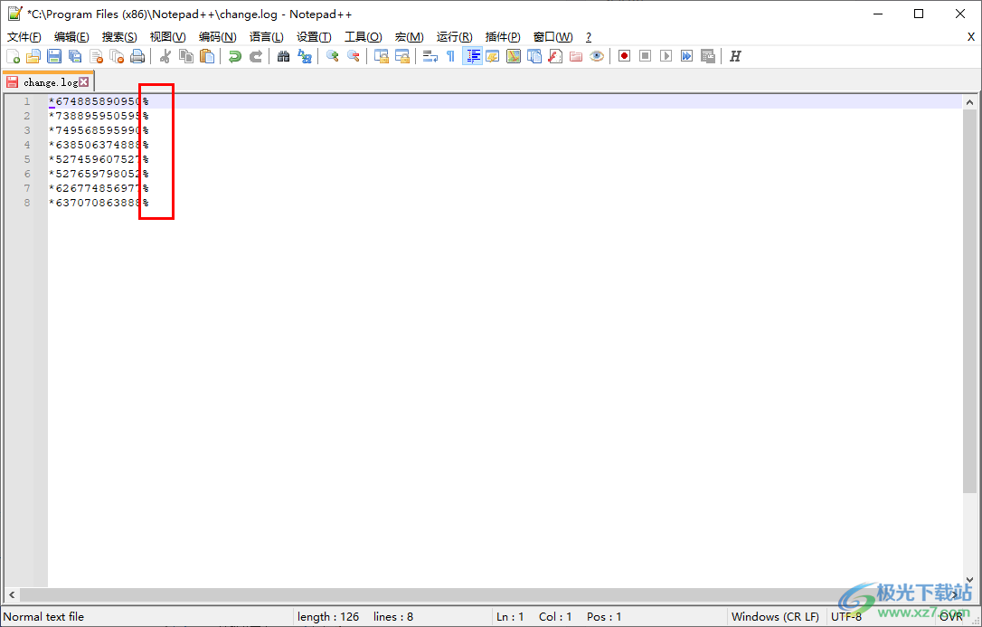Open the 编码(N) menu
Screen dimensions: 982x627
pos(217,37)
